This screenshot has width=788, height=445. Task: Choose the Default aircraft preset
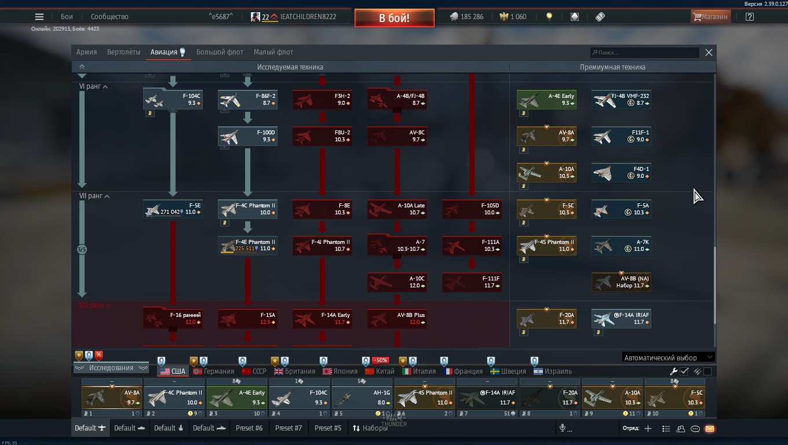click(90, 428)
